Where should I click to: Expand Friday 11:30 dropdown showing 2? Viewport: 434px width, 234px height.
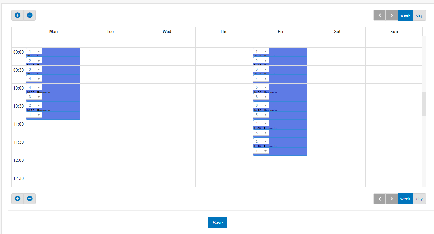coord(261,141)
